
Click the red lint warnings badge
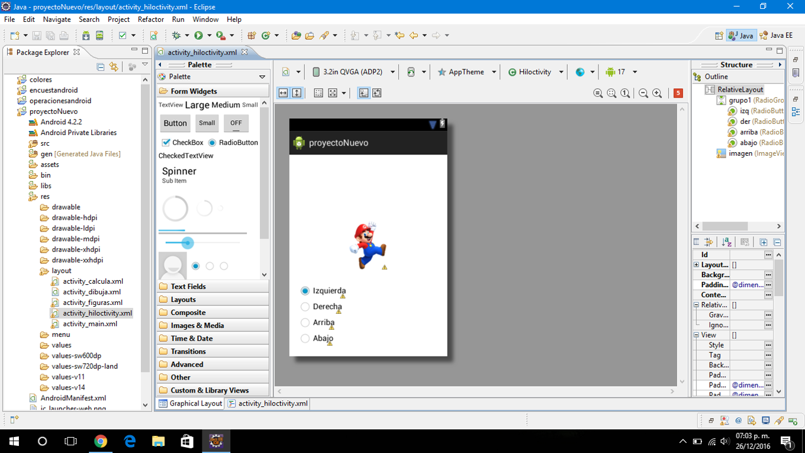(x=678, y=93)
